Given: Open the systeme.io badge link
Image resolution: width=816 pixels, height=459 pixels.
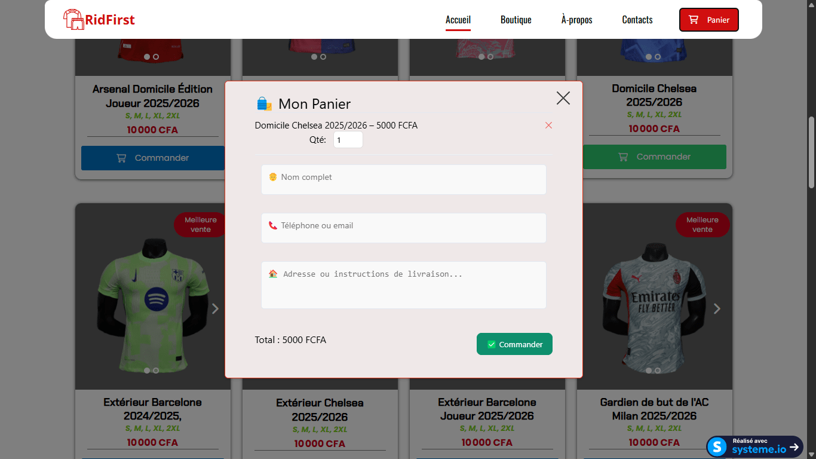Looking at the screenshot, I should pyautogui.click(x=755, y=446).
